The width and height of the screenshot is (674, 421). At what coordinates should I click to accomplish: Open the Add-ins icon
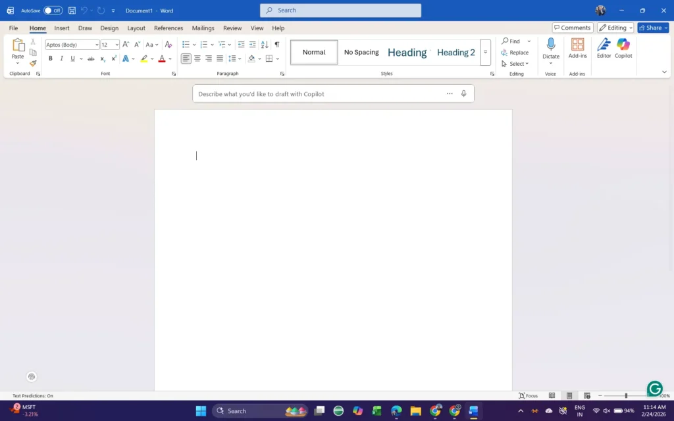coord(577,48)
